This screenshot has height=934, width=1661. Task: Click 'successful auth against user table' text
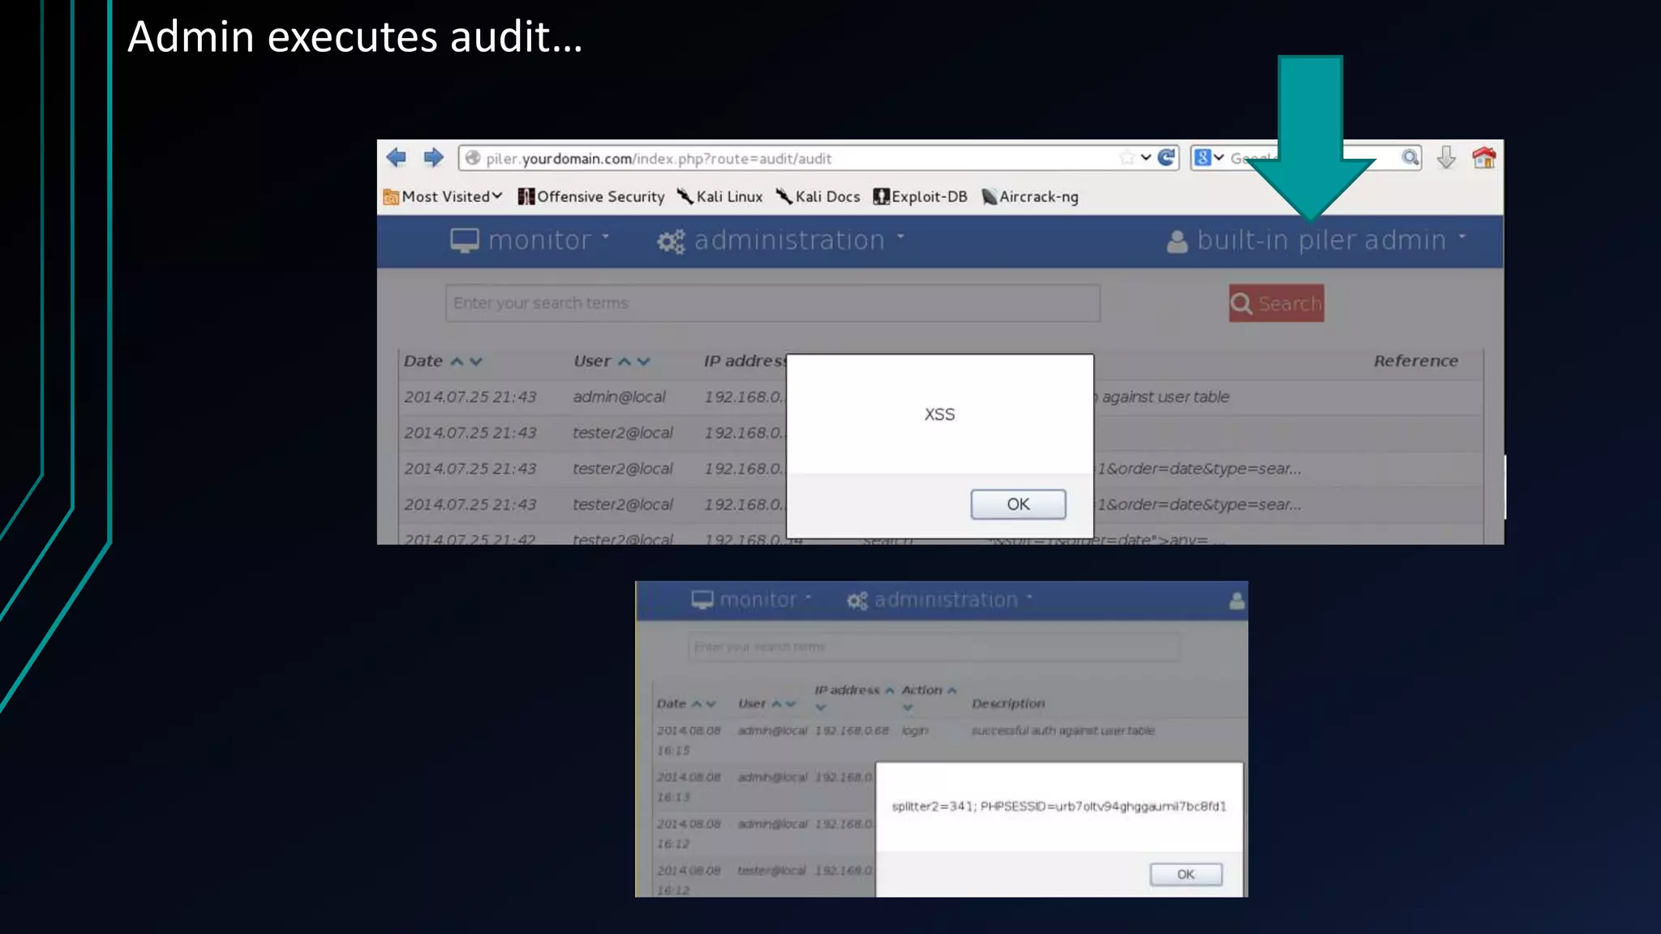(1062, 730)
